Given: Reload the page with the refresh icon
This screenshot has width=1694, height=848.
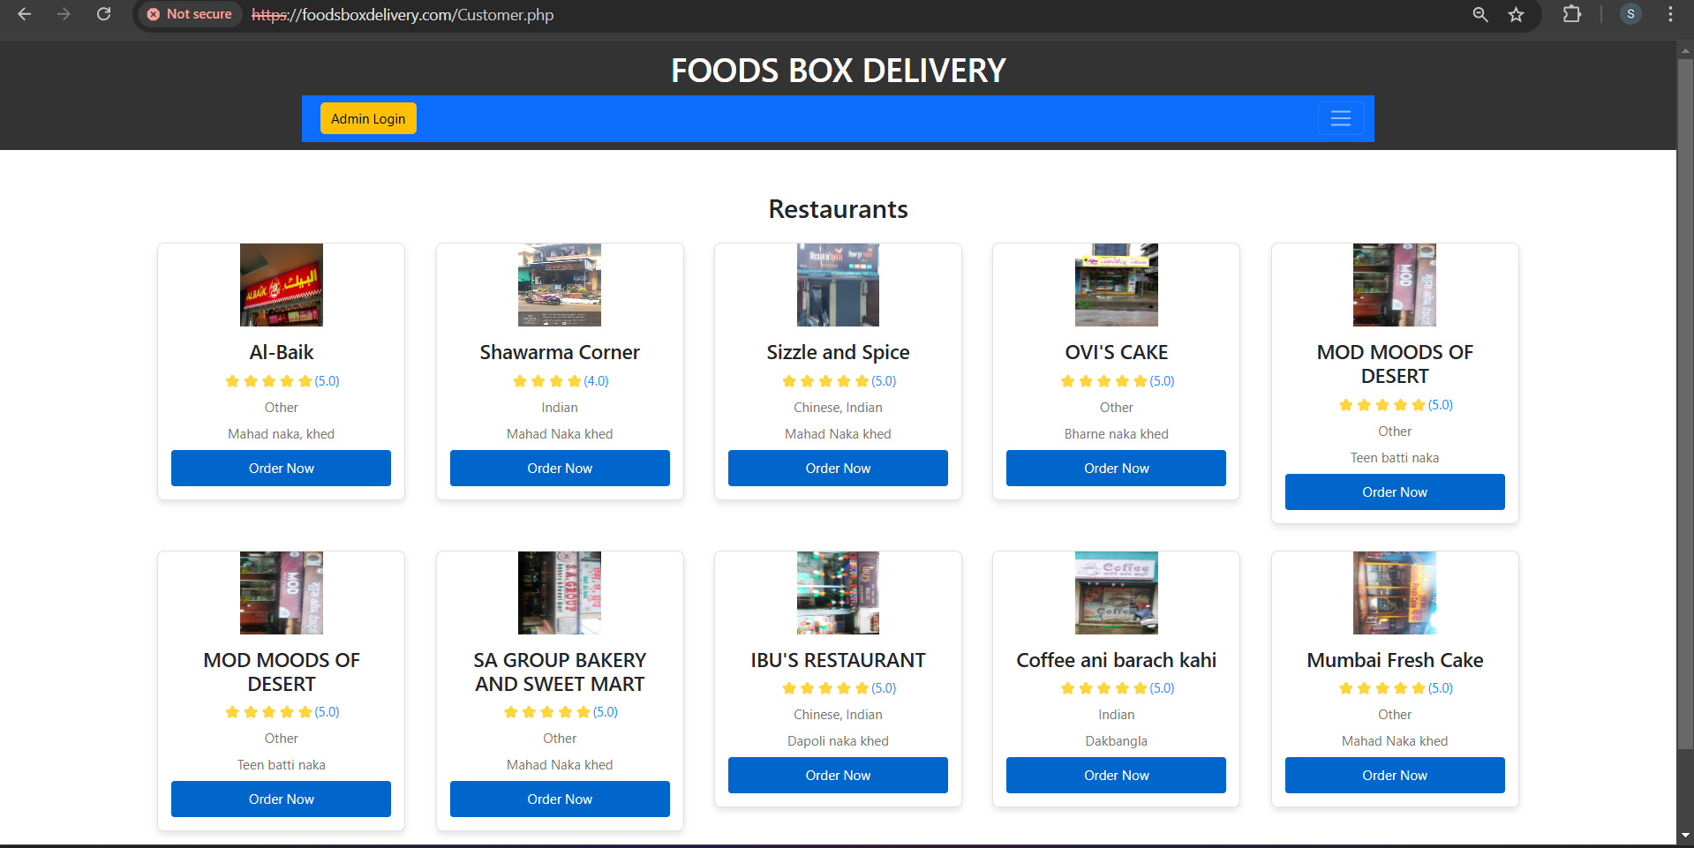Looking at the screenshot, I should click(x=103, y=14).
